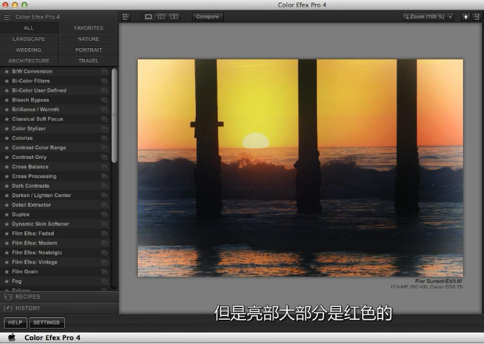Open presets icon for Film Efex: Faded
The image size is (484, 344).
pos(105,234)
